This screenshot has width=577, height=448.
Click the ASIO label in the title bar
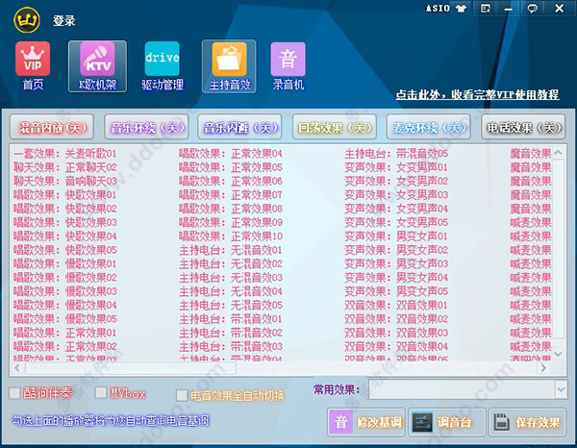tap(438, 8)
